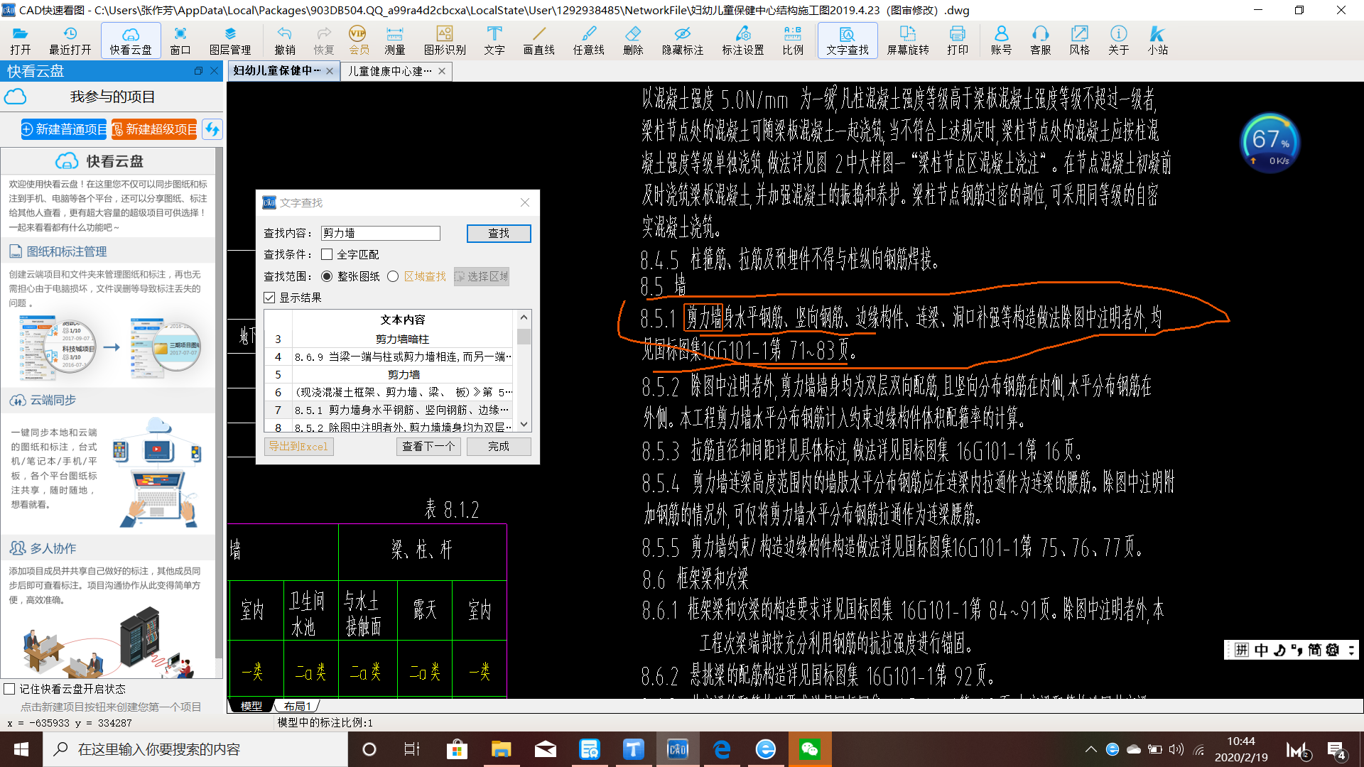
Task: Toggle the 快看云盘 cloud drive panel
Action: coord(131,40)
